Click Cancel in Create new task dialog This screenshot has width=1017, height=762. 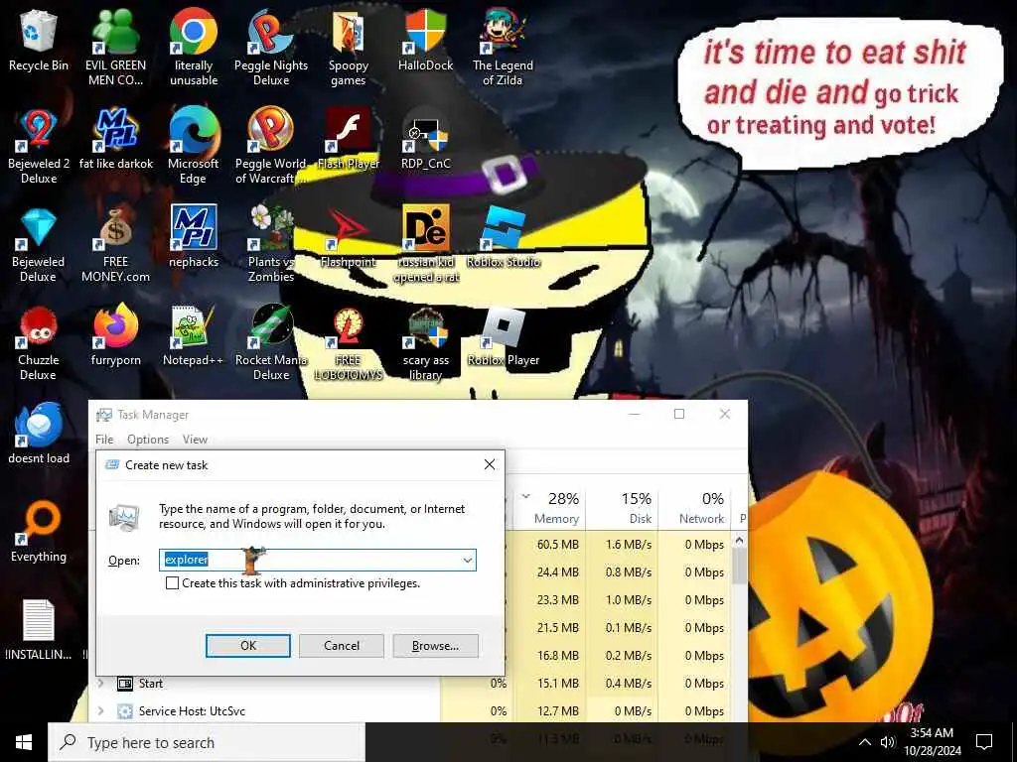coord(342,645)
